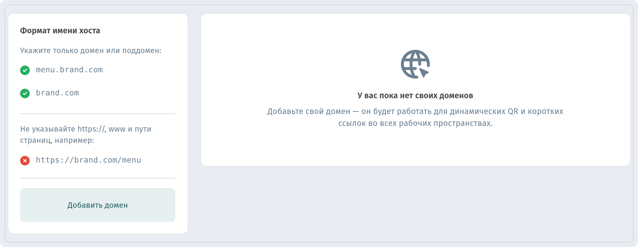Screen dimensions: 638x247
Task: Select the "brand.com" example text
Action: [x=57, y=93]
